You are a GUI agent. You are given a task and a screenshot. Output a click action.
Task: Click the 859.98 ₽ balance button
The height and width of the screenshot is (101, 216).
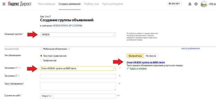(174, 4)
